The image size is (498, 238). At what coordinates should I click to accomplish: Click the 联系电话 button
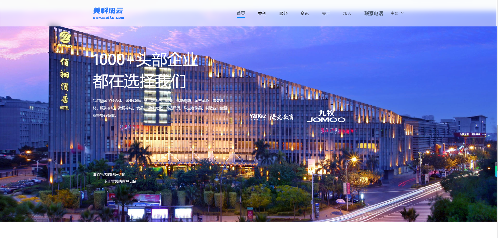(x=374, y=13)
